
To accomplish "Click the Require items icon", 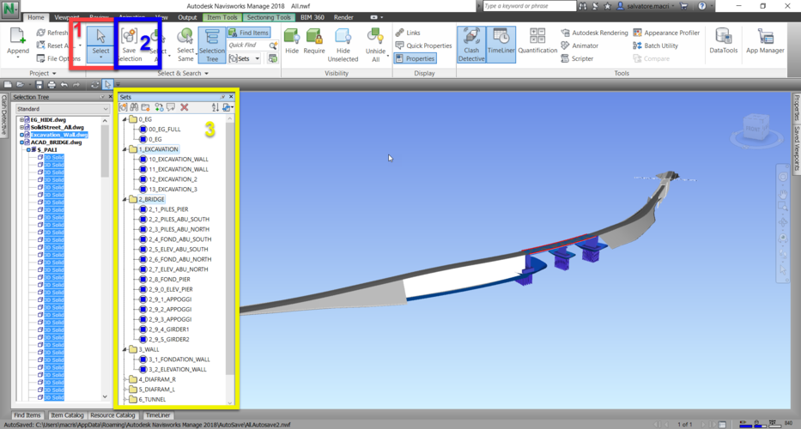I will pyautogui.click(x=314, y=45).
